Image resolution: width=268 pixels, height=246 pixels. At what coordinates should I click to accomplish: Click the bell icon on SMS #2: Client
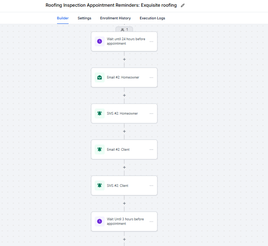click(x=100, y=185)
